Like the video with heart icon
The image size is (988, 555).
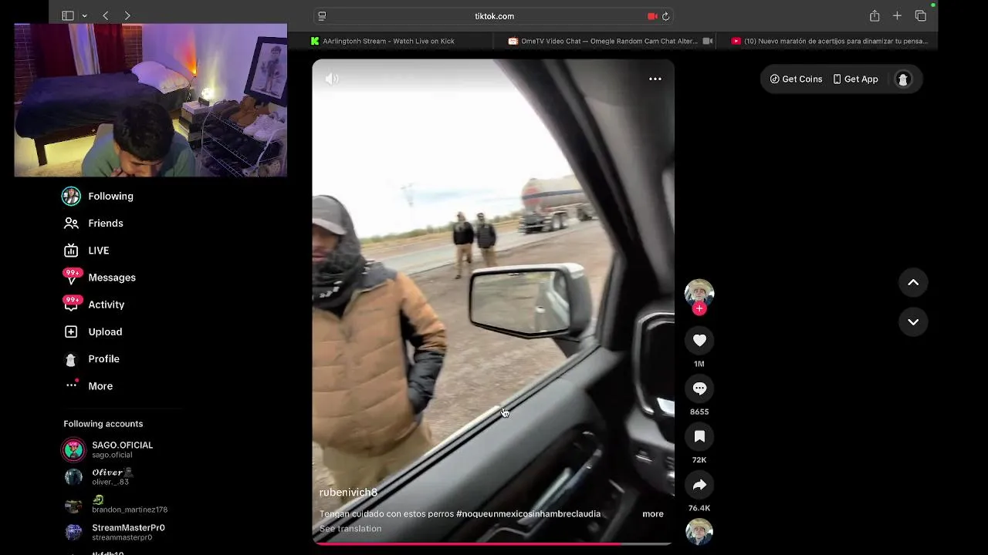[x=699, y=340]
